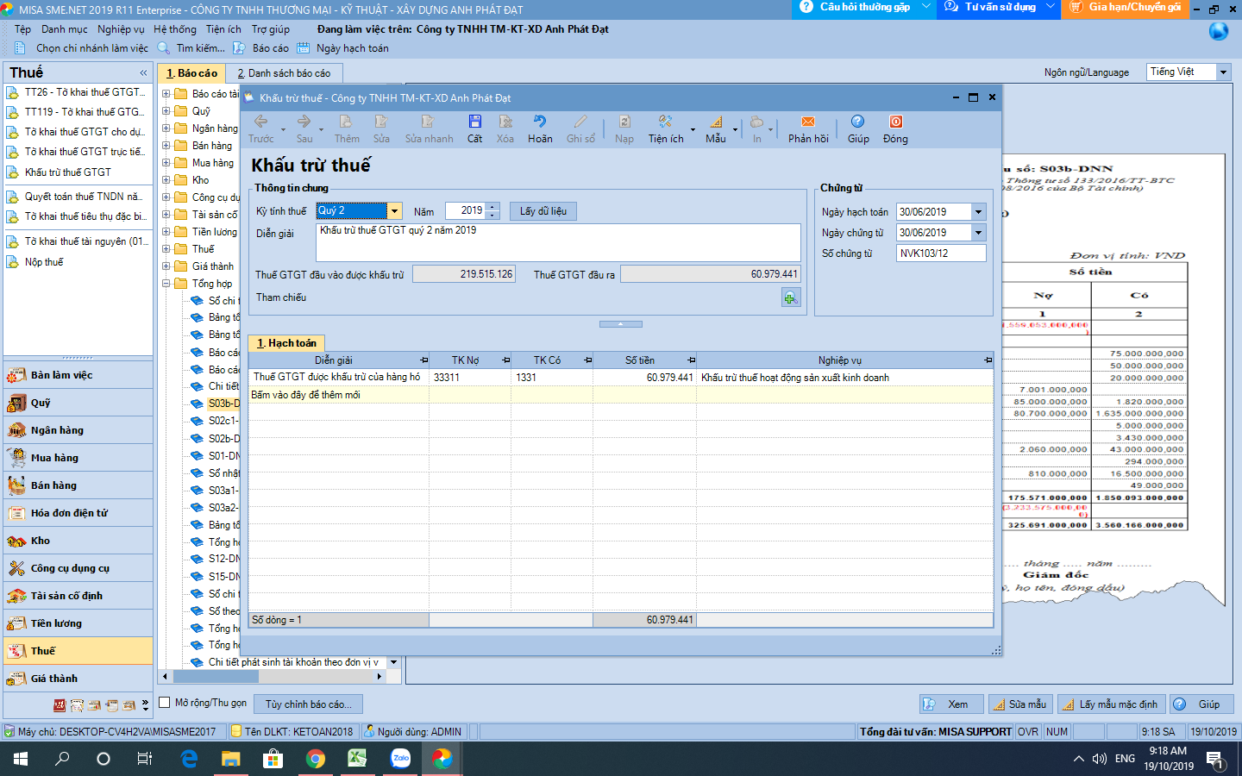Open the Ngày hạch toán date dropdown
This screenshot has height=776, width=1242.
pyautogui.click(x=978, y=212)
